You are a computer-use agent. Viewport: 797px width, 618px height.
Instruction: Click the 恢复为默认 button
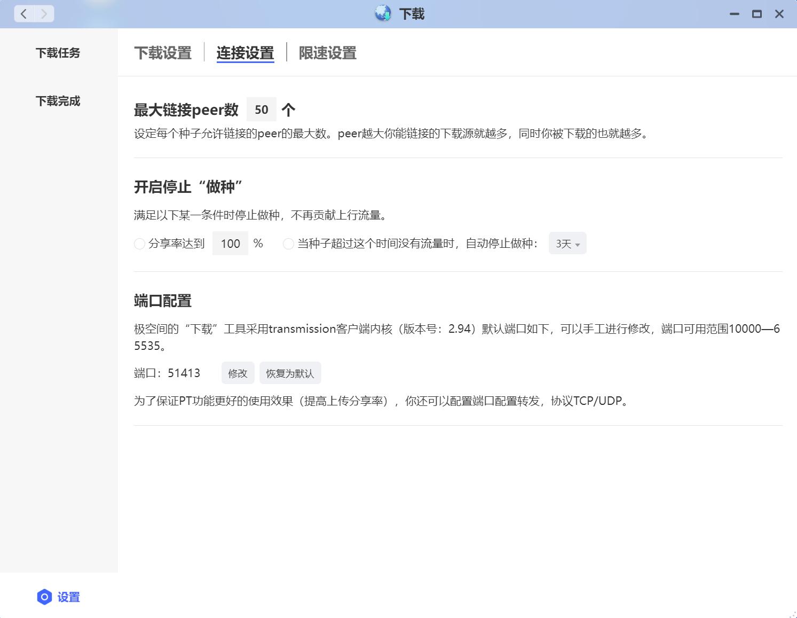click(x=290, y=373)
